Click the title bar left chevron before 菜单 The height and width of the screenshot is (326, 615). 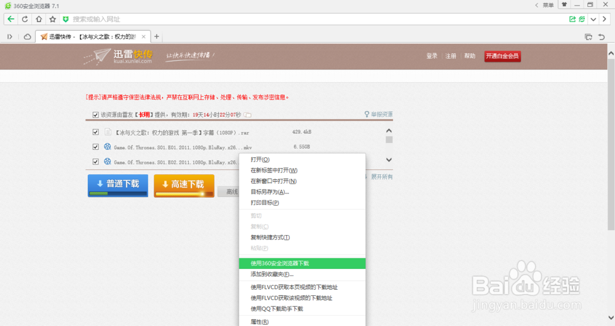(x=536, y=5)
